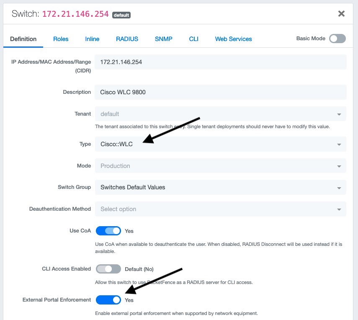The image size is (358, 320).
Task: Switch to the Roles tab
Action: (x=61, y=39)
